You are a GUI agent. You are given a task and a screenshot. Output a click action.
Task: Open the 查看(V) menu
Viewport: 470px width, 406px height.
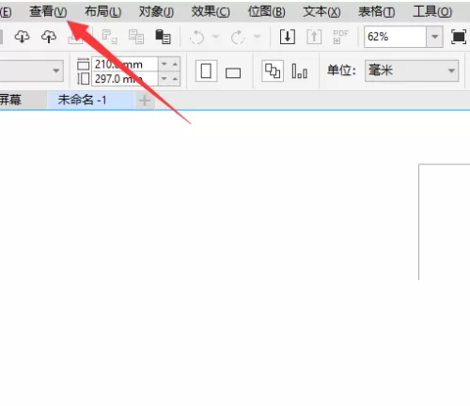[x=48, y=12]
